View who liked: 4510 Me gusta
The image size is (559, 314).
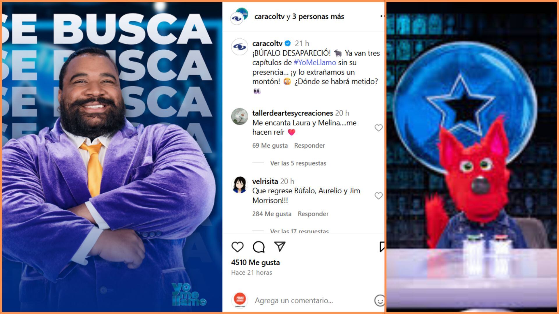[255, 262]
